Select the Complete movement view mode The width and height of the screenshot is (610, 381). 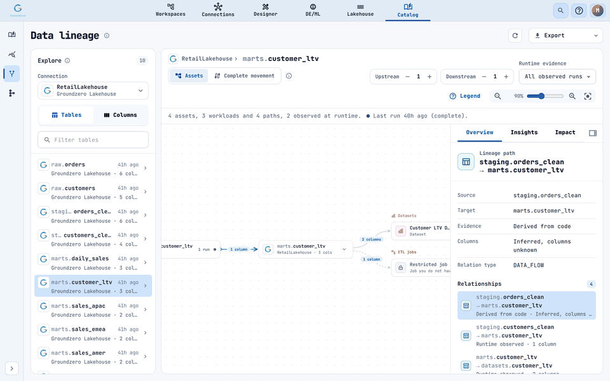coord(244,76)
